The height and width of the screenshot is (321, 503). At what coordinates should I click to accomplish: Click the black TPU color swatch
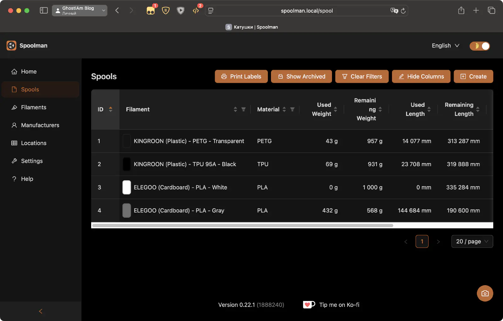tap(126, 164)
